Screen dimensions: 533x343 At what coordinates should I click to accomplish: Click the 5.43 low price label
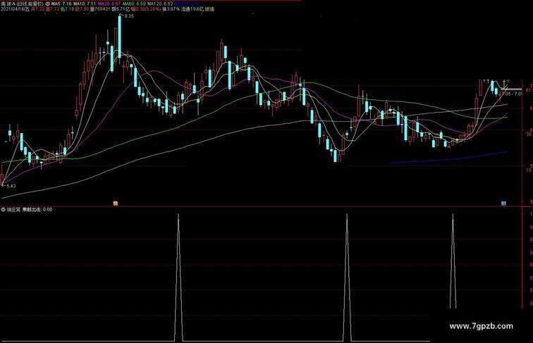(11, 186)
